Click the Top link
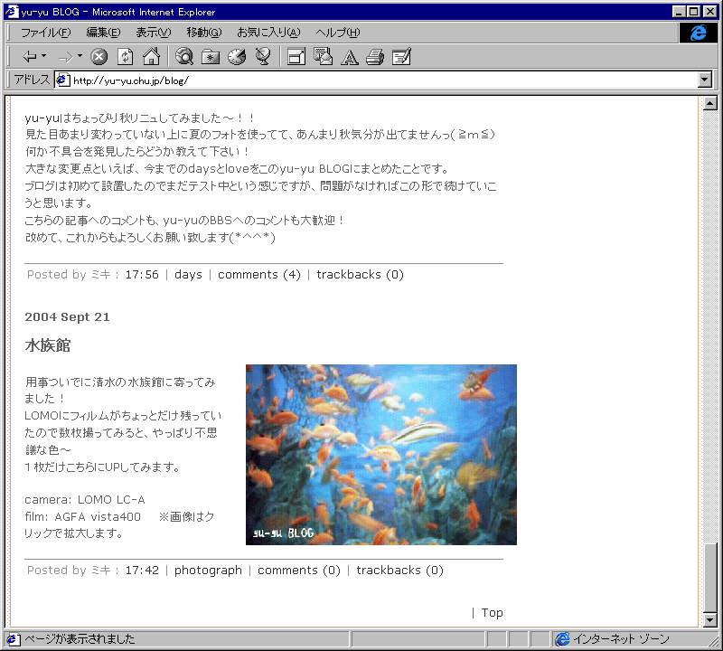723x651 pixels. pyautogui.click(x=492, y=613)
